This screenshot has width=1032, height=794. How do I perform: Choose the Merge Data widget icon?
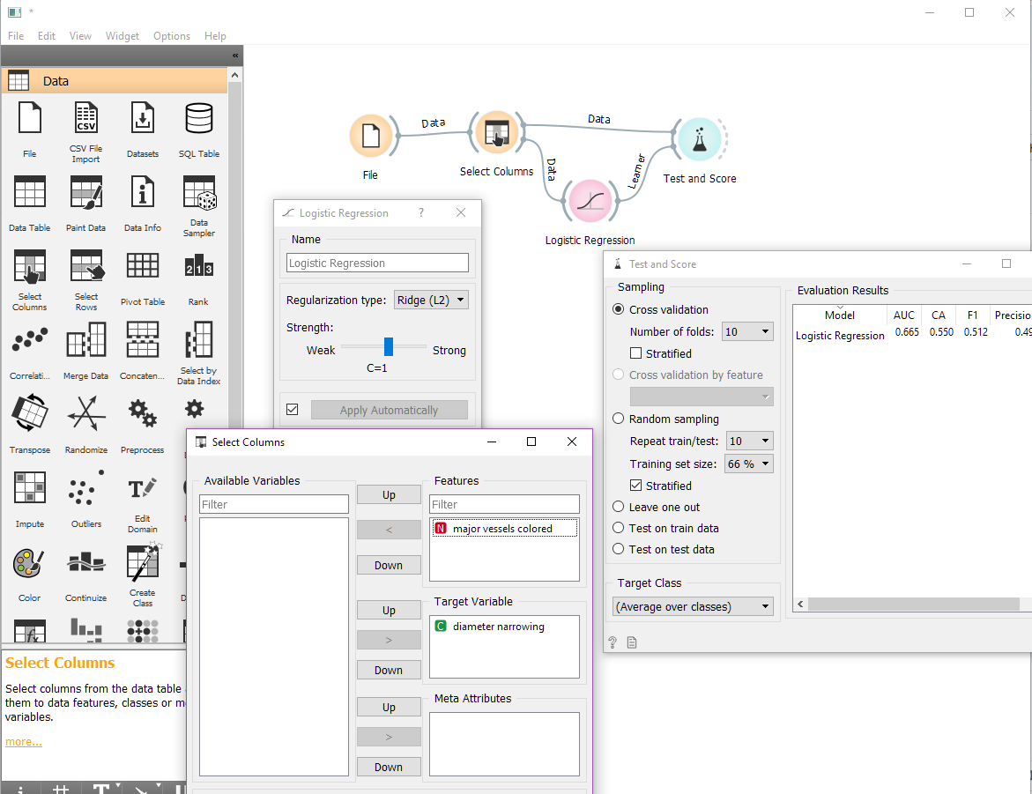(85, 339)
